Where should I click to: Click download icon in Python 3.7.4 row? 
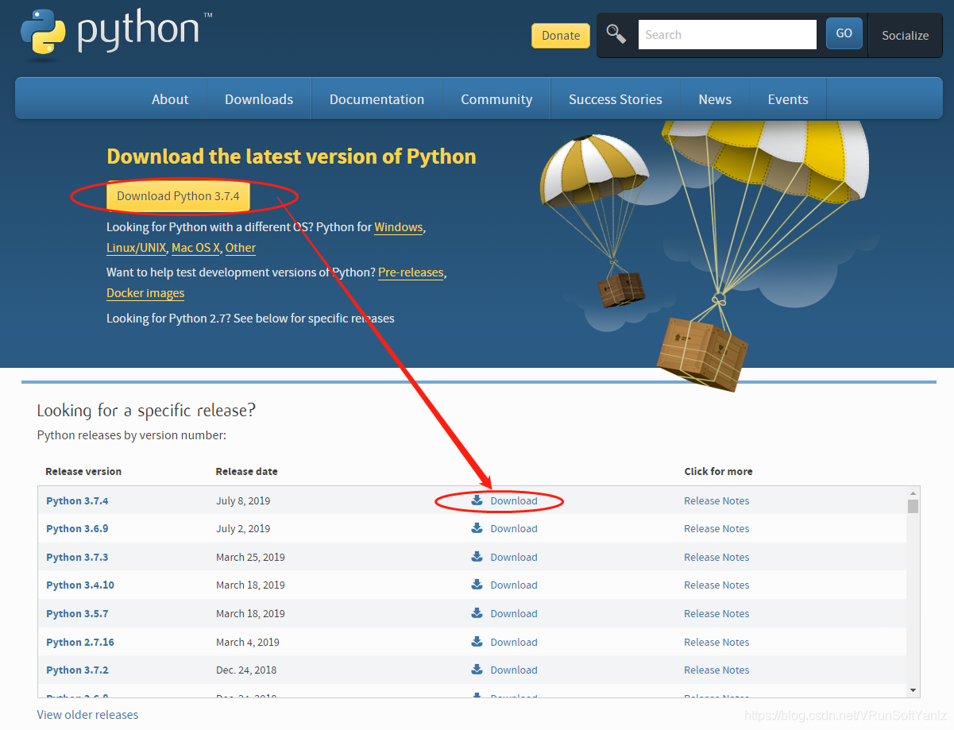[477, 500]
